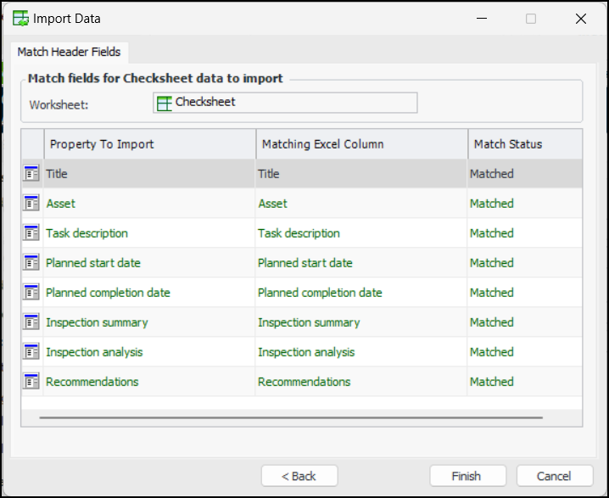Screen dimensions: 609x498
Task: Go back with the Back button
Action: coord(299,476)
